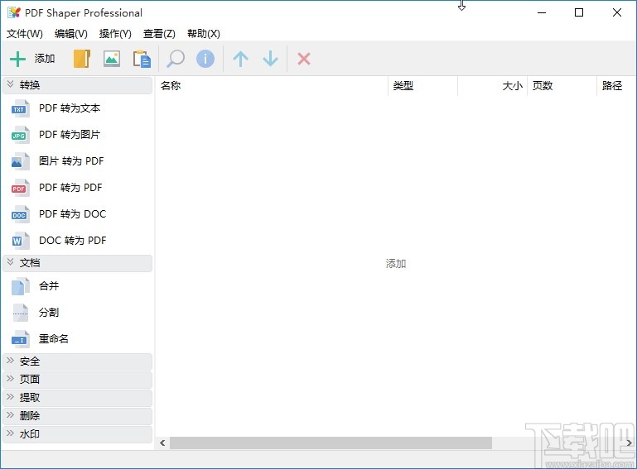This screenshot has width=637, height=469.
Task: Expand the 删除 section
Action: pyautogui.click(x=77, y=416)
